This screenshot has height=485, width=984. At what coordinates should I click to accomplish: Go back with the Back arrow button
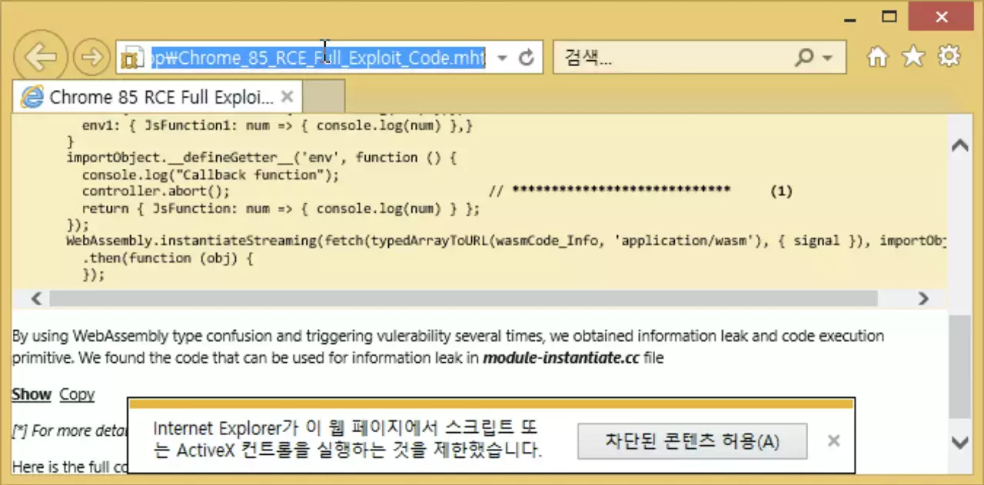(40, 57)
